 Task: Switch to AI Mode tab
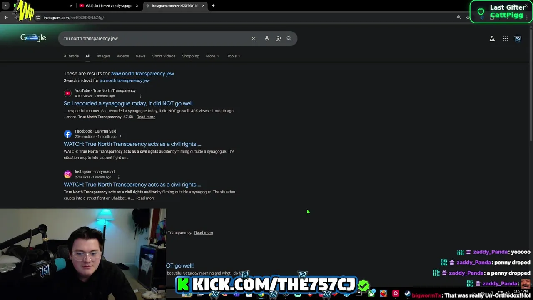click(71, 56)
